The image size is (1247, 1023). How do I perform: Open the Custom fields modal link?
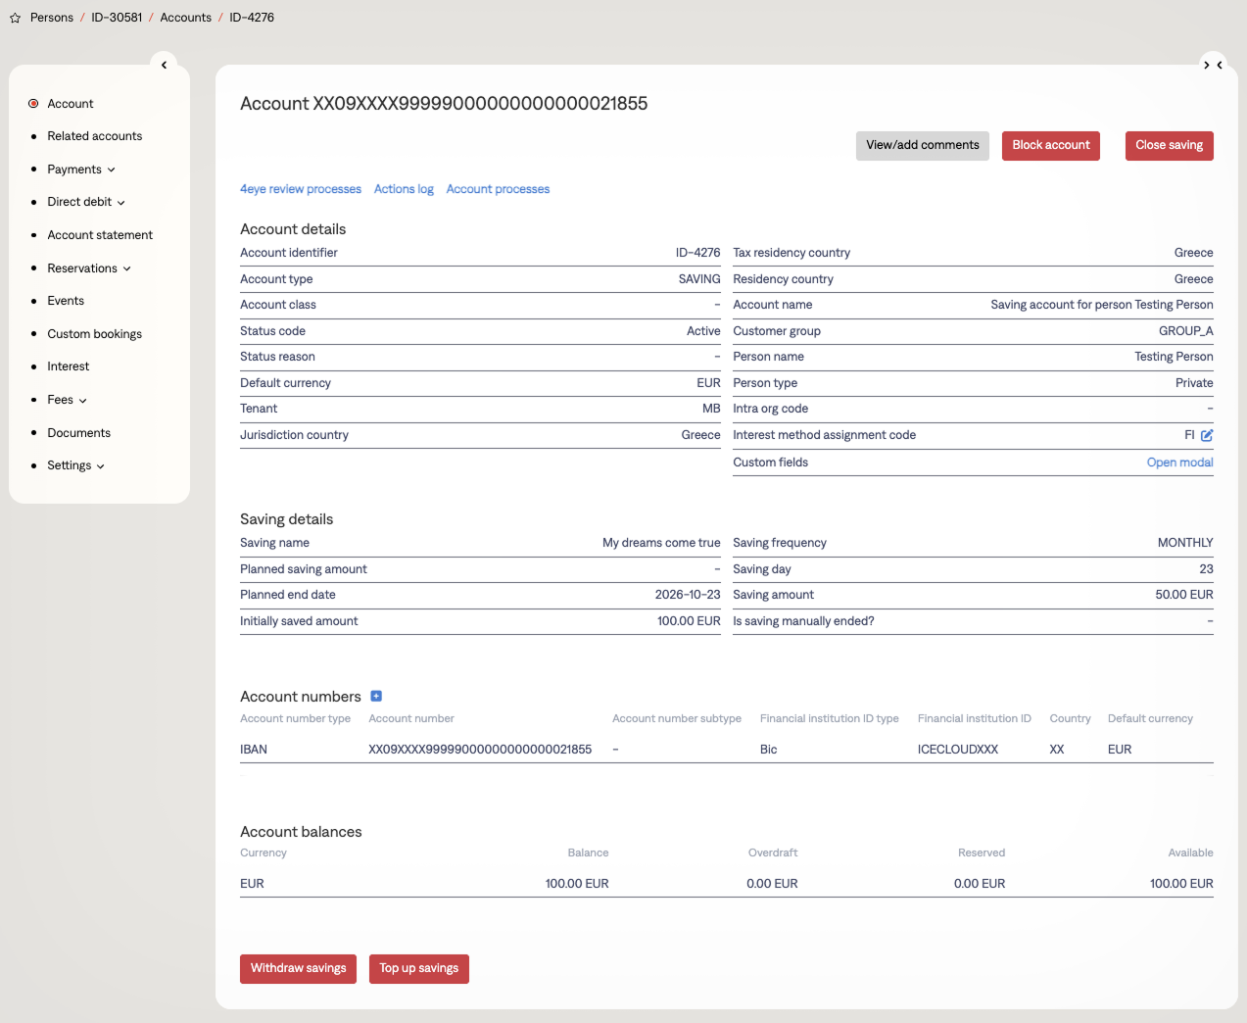(1179, 463)
